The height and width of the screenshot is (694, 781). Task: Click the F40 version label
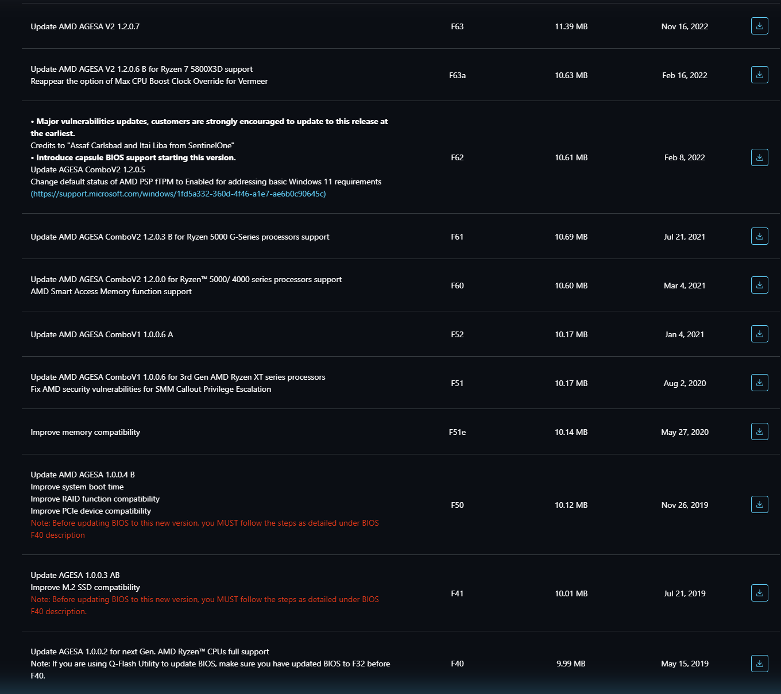point(457,664)
